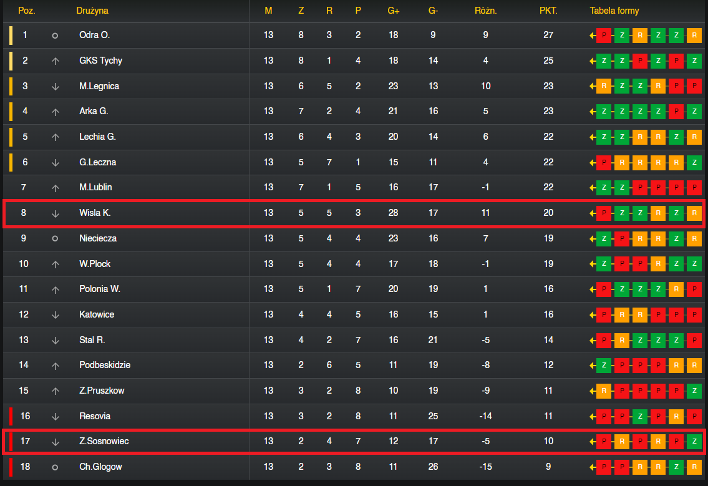The width and height of the screenshot is (708, 486).
Task: Sort by the PKT. column header
Action: (548, 11)
